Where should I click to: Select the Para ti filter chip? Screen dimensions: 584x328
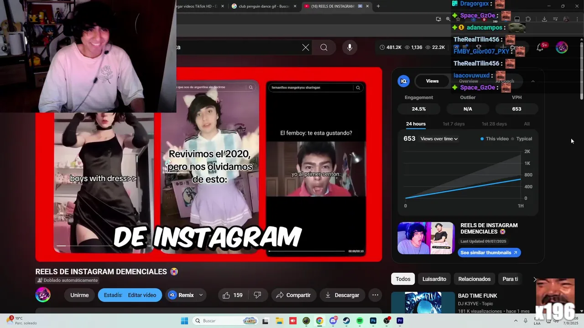[510, 279]
